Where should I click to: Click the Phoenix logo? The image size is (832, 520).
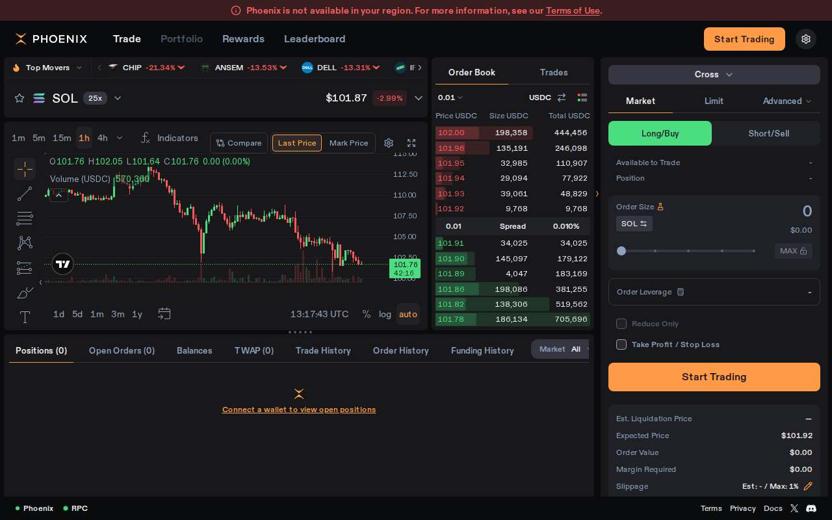click(51, 39)
